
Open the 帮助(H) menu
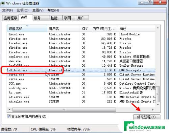click(53, 10)
